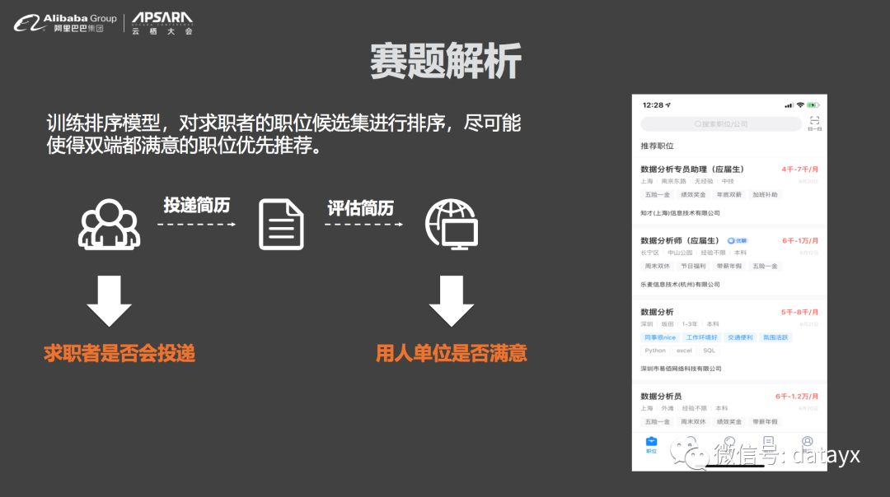Image resolution: width=890 pixels, height=497 pixels.
Task: Tap 周末双休 tag under 数据分析师（应届生）
Action: 658,267
